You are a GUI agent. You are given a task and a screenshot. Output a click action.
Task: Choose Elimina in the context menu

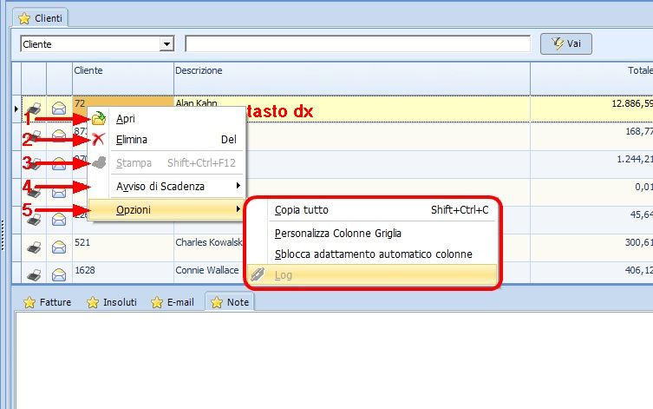pyautogui.click(x=167, y=140)
